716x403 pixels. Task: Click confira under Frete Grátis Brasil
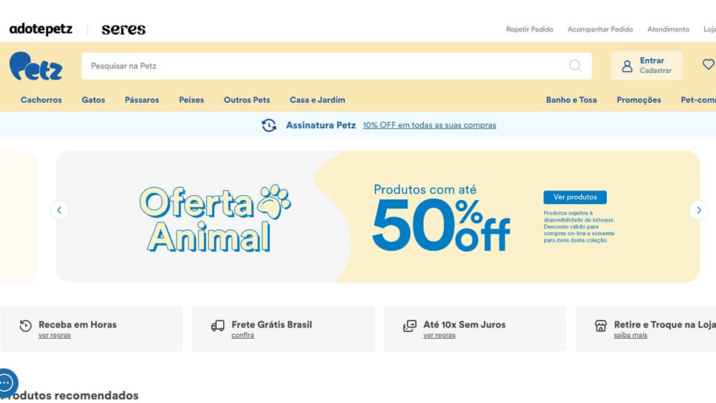pyautogui.click(x=243, y=335)
